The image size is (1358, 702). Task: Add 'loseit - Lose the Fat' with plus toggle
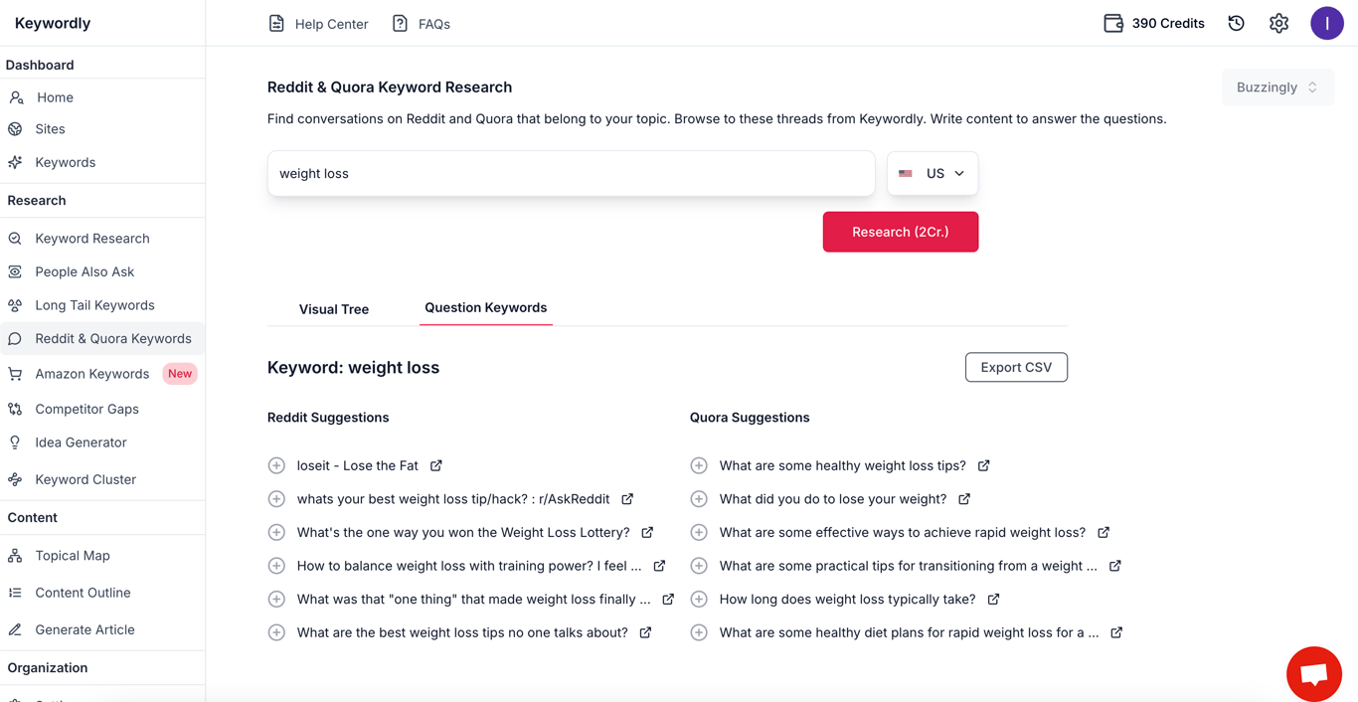276,465
